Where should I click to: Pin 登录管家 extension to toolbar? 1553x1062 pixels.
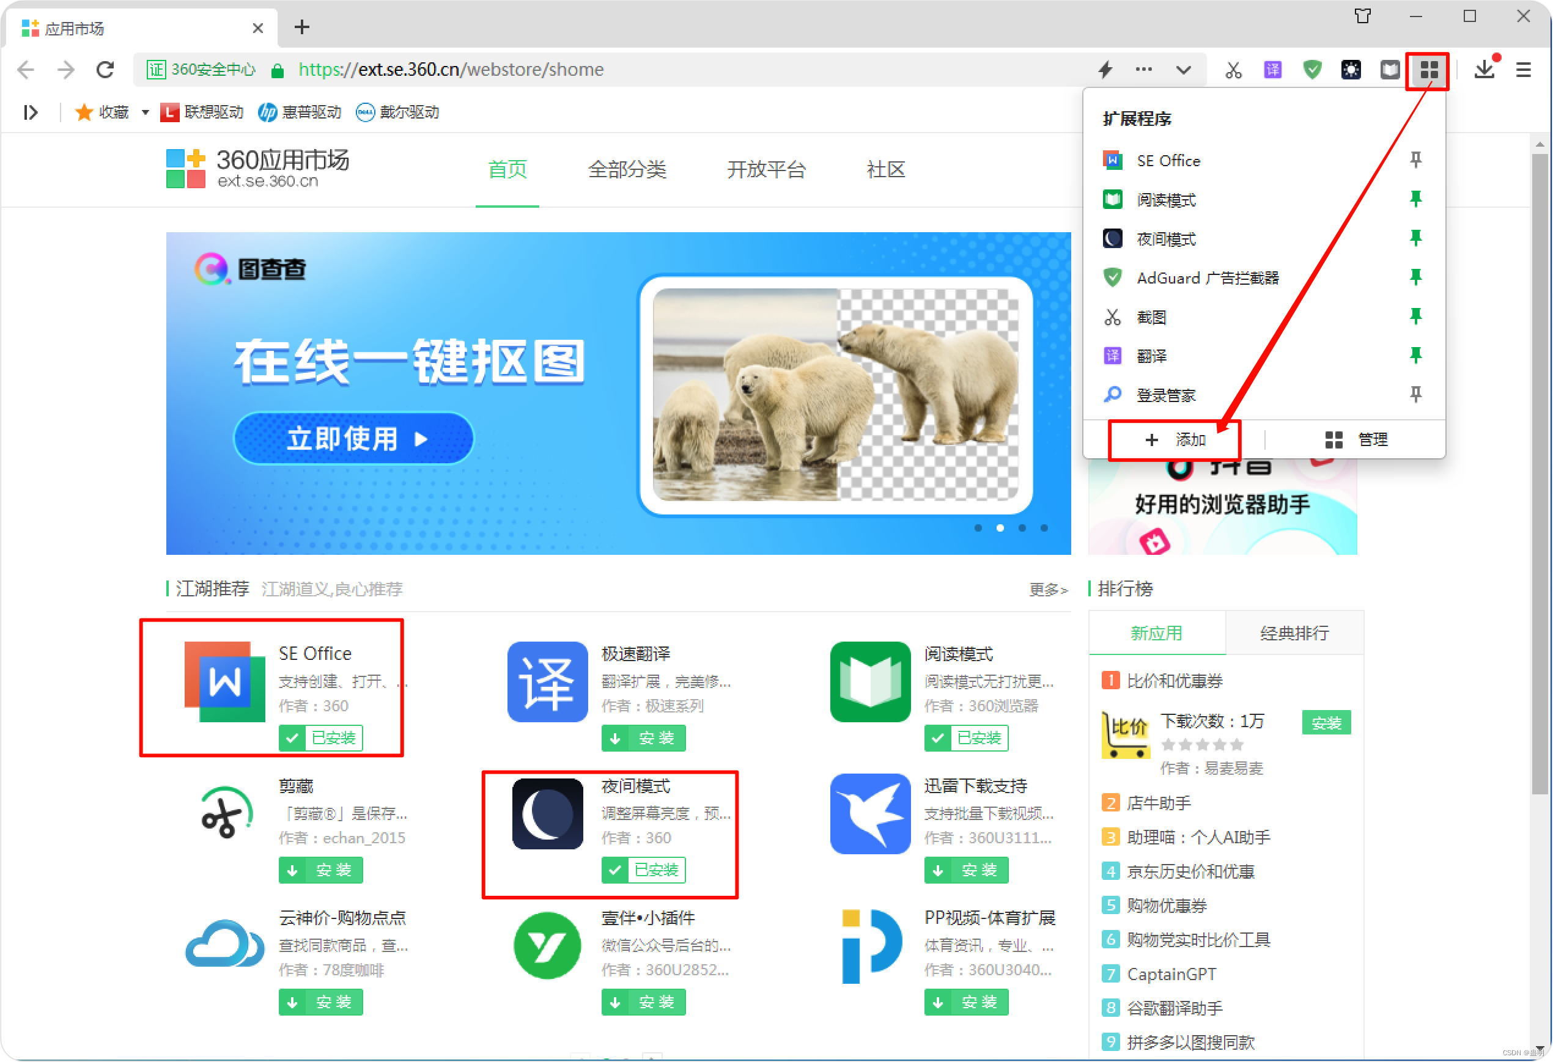tap(1415, 395)
